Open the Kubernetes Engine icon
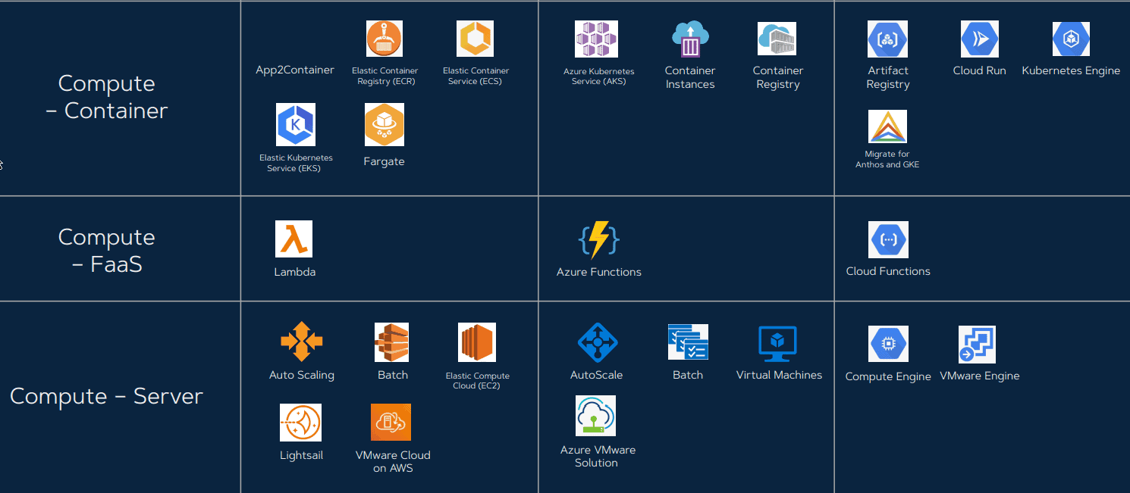The image size is (1130, 493). 1071,38
